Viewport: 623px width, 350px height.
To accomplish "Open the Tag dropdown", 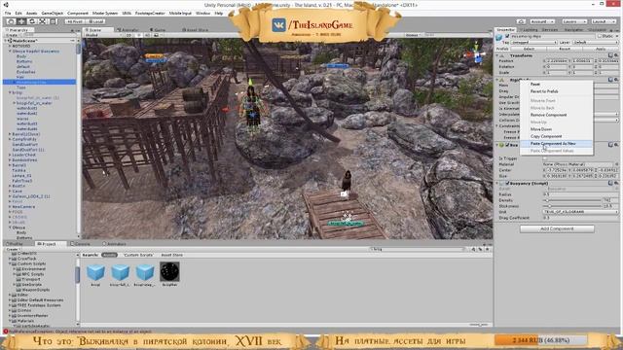I will click(533, 42).
